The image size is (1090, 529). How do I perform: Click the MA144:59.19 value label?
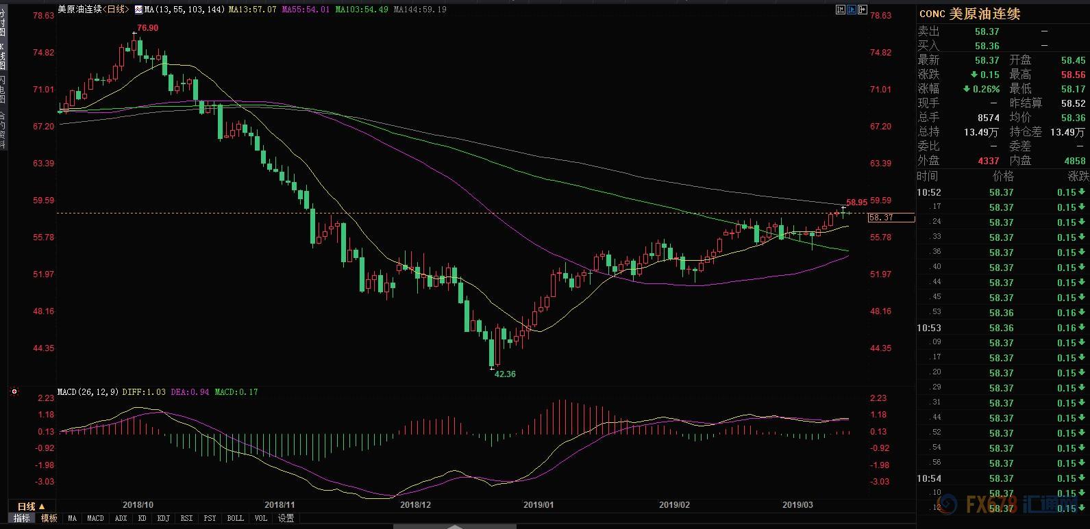coord(420,10)
